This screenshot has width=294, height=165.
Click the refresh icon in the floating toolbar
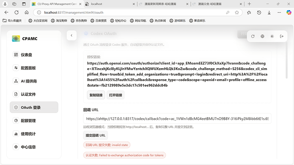(253, 36)
